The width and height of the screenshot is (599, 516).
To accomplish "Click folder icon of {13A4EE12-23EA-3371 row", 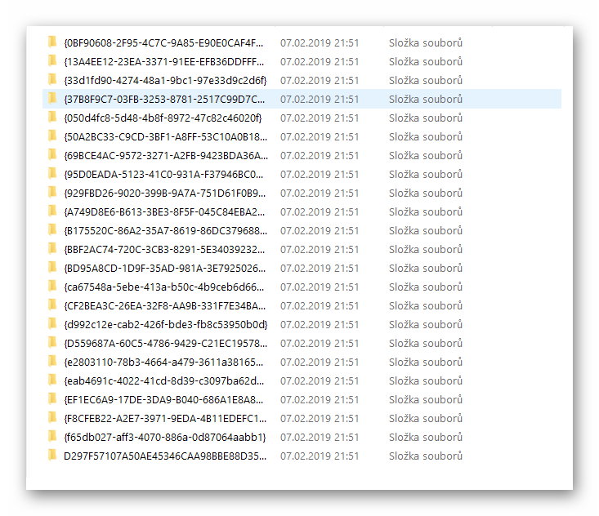I will (x=52, y=60).
